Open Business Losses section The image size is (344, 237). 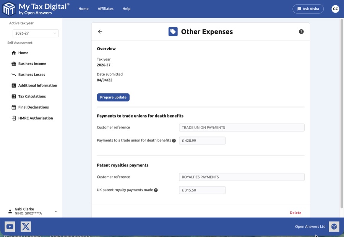click(x=29, y=74)
